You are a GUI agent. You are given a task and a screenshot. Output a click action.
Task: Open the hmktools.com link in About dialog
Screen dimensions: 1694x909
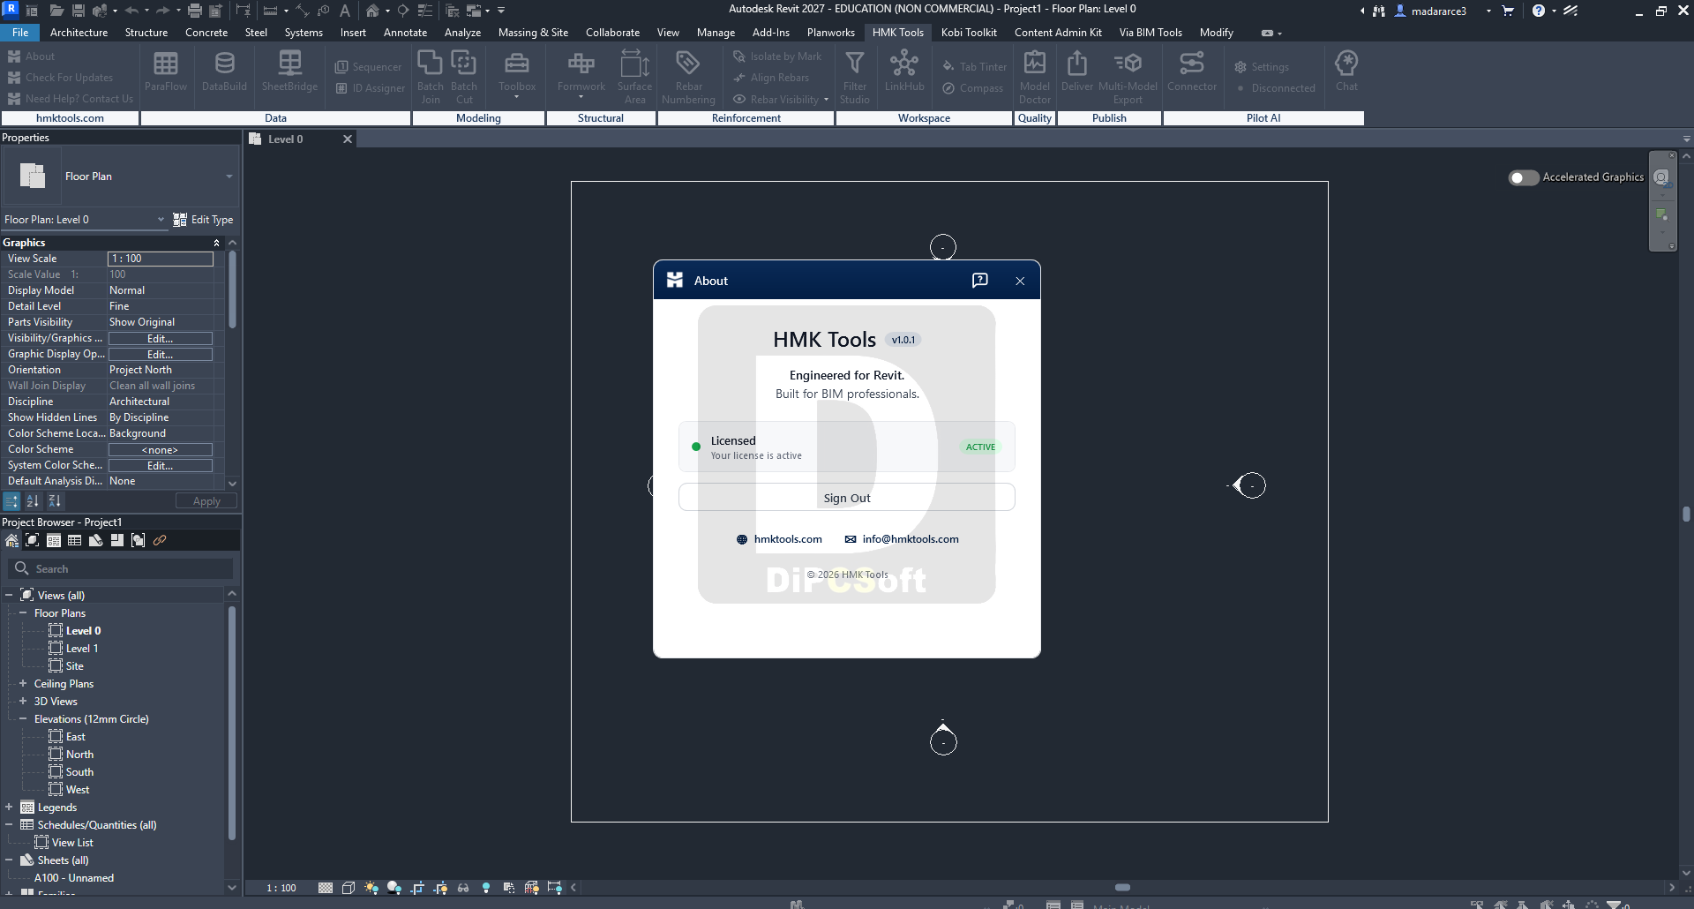point(779,539)
